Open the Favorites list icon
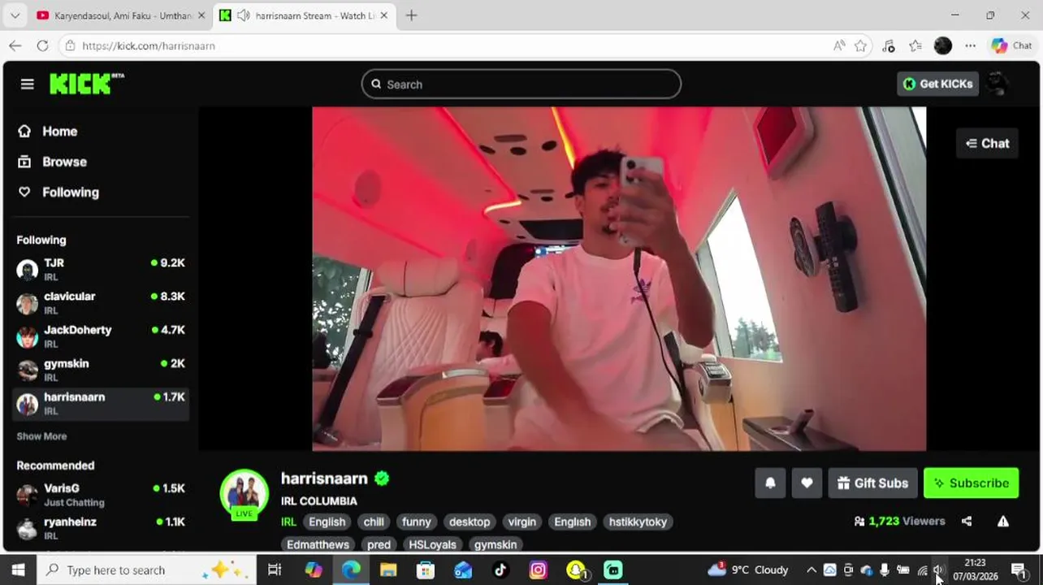Image resolution: width=1043 pixels, height=585 pixels. (915, 45)
